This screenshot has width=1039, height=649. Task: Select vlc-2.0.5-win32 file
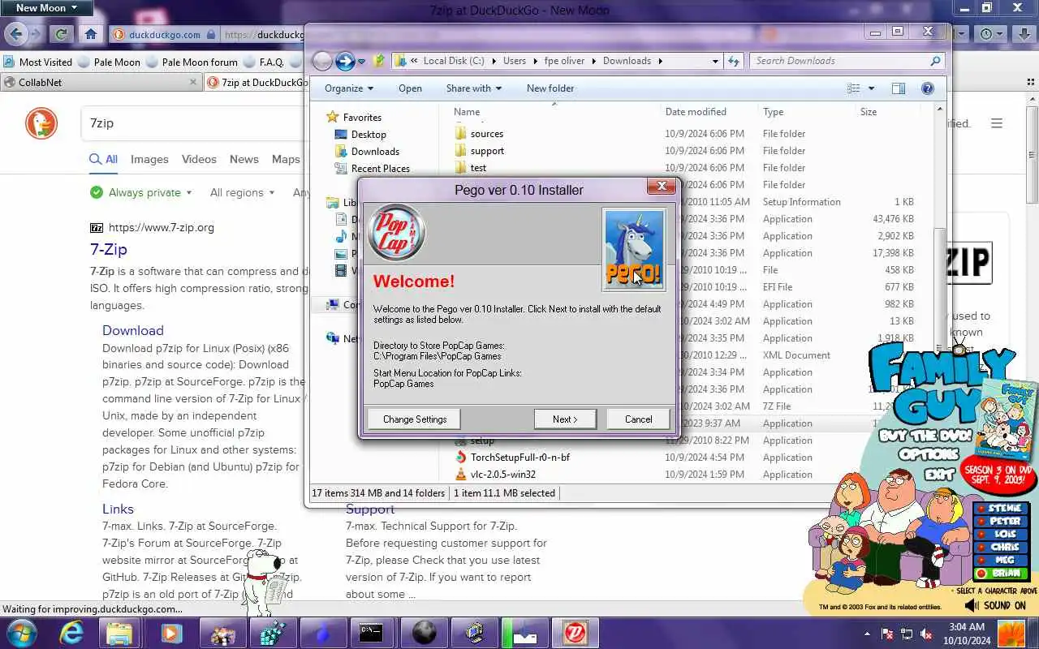[x=503, y=475]
